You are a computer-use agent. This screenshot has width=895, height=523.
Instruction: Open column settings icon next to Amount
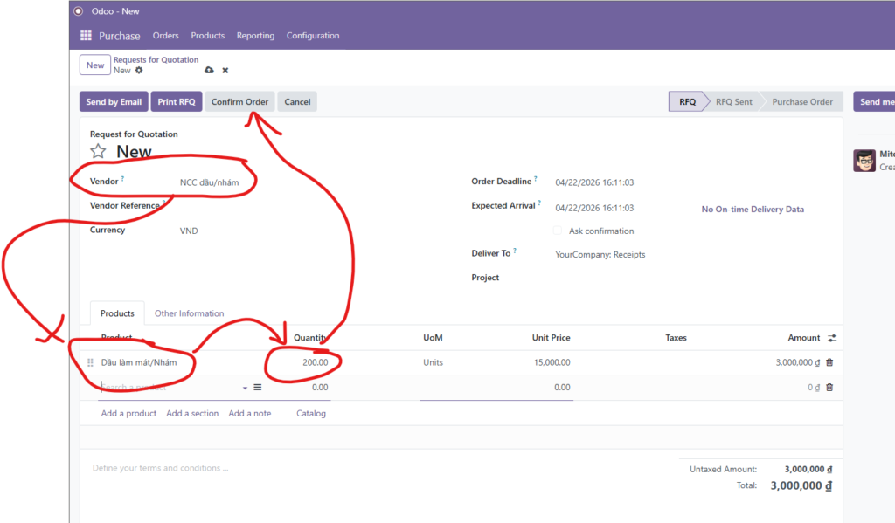click(x=832, y=338)
